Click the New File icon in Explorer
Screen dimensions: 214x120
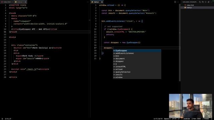pyautogui.click(x=200, y=2)
